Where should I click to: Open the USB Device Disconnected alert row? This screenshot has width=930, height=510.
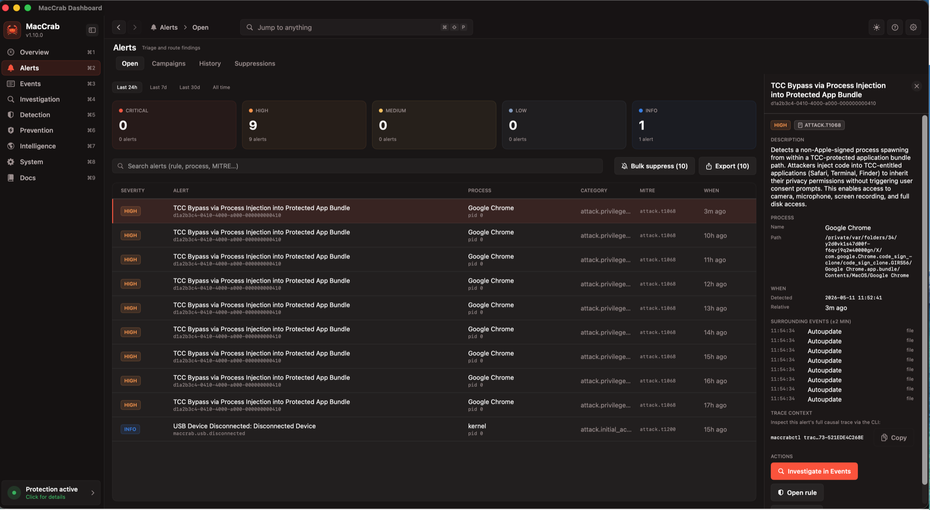[434, 429]
